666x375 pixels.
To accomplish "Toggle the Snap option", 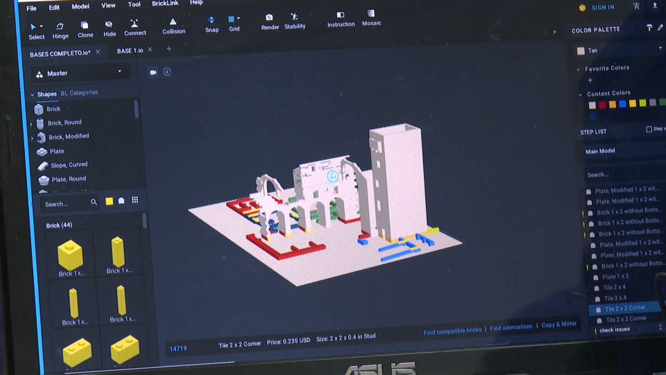I will pyautogui.click(x=211, y=24).
